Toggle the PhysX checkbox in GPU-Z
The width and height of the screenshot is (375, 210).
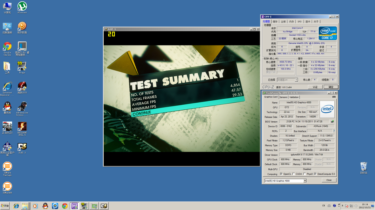304,174
